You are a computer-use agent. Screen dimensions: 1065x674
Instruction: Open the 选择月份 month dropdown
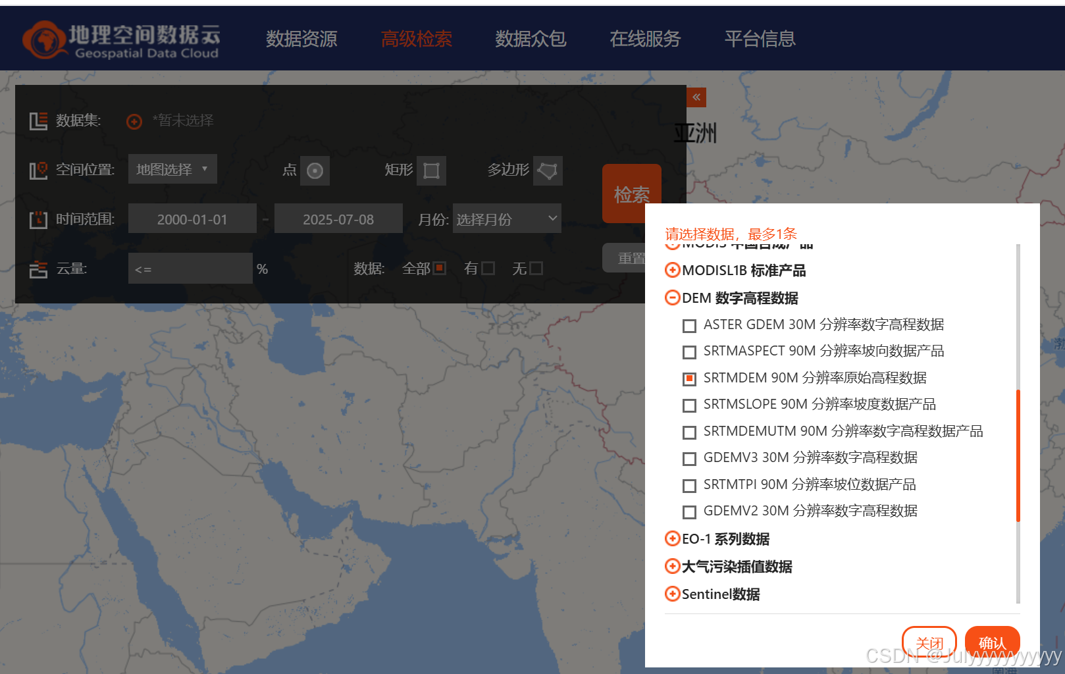point(506,219)
